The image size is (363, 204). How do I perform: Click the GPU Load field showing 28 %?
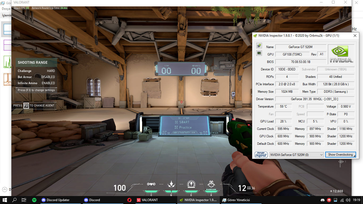coord(283,121)
